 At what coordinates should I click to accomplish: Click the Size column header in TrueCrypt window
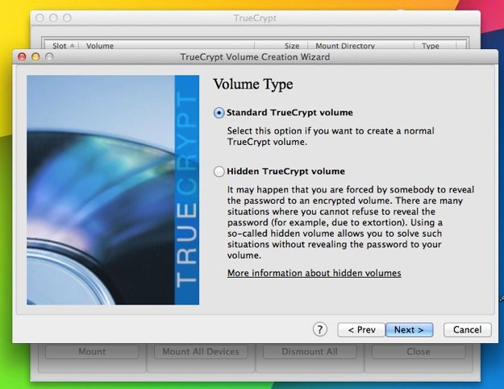click(x=281, y=46)
